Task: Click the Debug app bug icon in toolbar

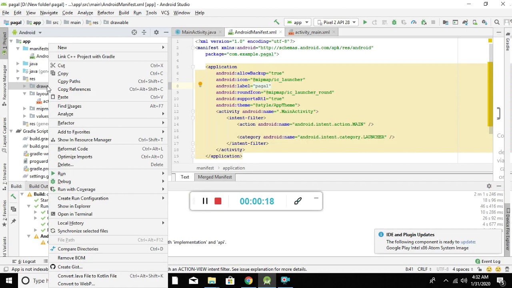Action: pyautogui.click(x=394, y=22)
